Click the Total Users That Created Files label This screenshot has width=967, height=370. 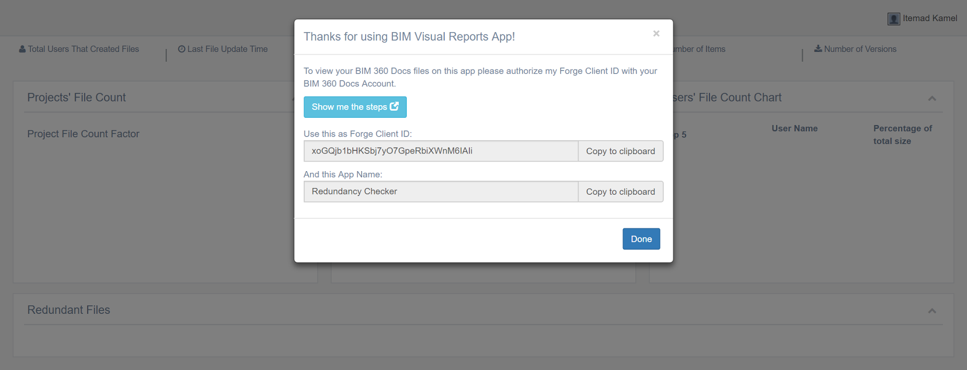[83, 49]
